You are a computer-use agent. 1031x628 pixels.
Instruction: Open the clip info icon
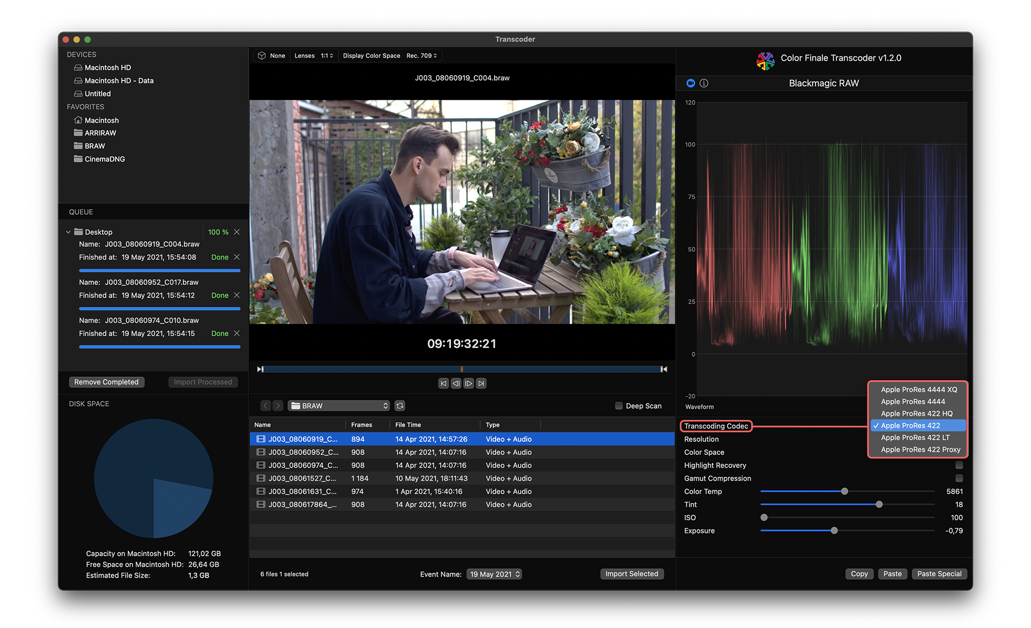pos(704,83)
